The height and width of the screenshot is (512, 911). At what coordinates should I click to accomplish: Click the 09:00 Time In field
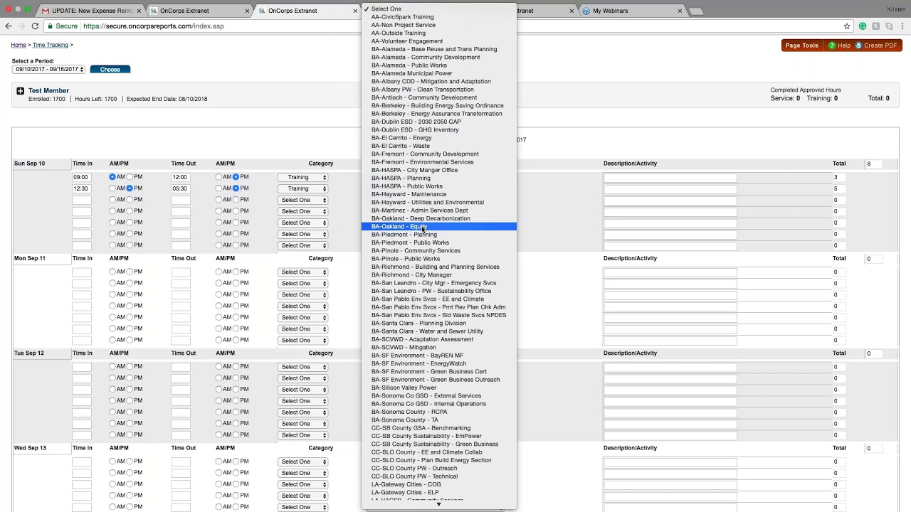click(81, 177)
